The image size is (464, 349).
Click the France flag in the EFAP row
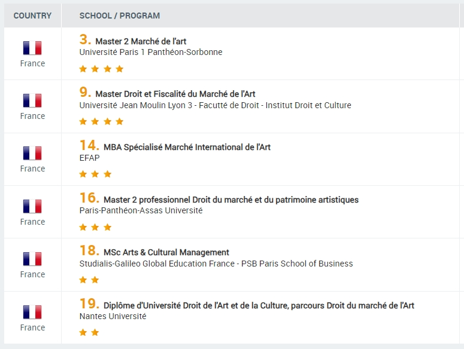pyautogui.click(x=32, y=153)
